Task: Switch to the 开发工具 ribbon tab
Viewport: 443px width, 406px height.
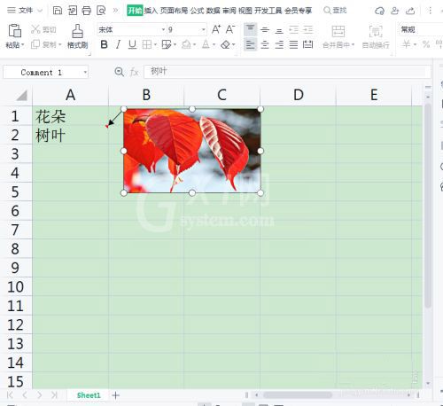Action: click(268, 11)
